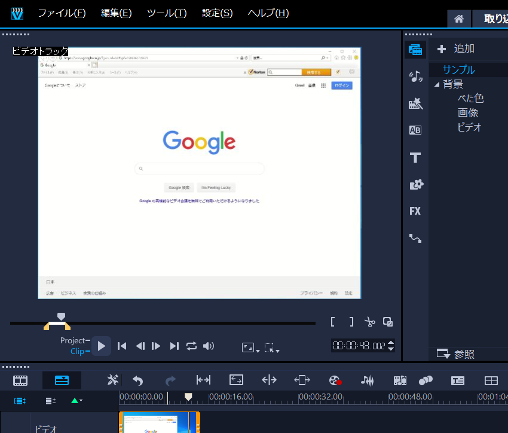
Task: Open the Templates library icon
Action: 415,103
